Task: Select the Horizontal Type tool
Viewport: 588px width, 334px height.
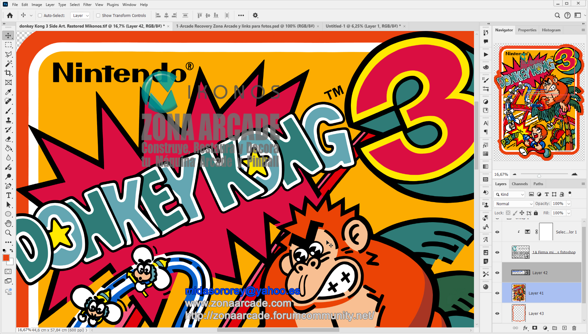Action: pyautogui.click(x=8, y=195)
